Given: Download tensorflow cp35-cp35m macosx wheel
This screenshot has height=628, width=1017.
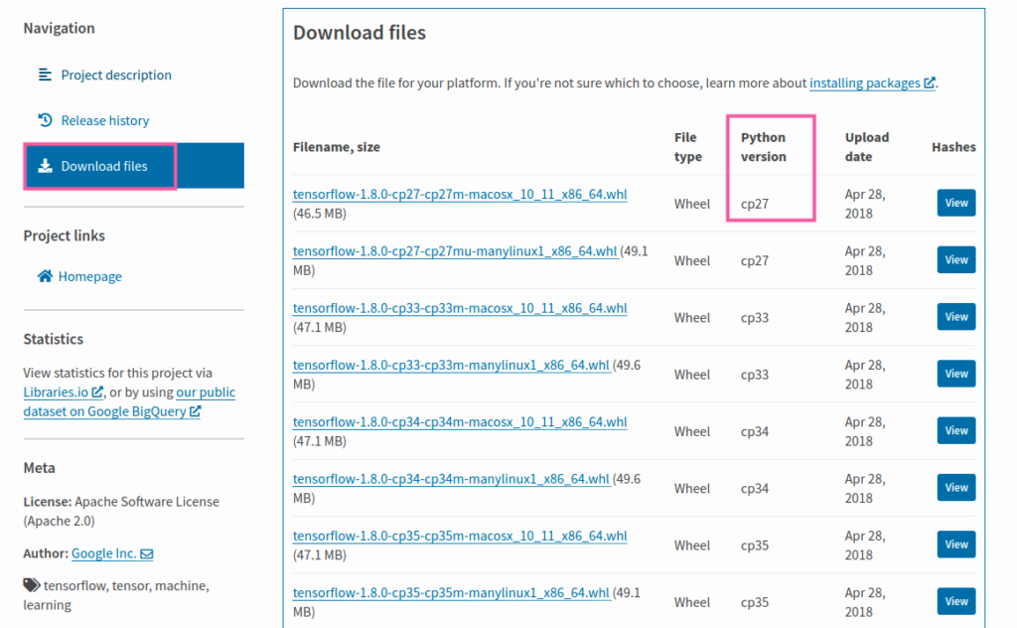Looking at the screenshot, I should 460,536.
